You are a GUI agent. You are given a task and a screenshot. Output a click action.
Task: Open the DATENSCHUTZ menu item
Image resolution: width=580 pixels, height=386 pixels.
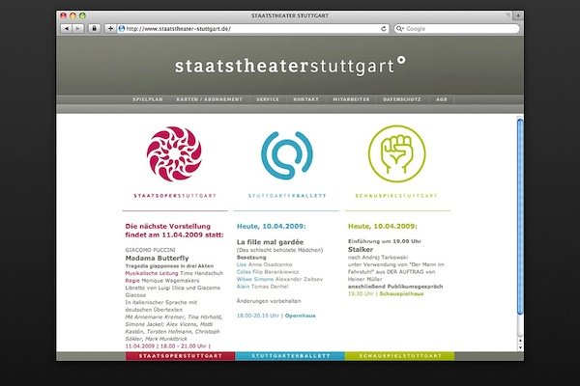pos(402,99)
